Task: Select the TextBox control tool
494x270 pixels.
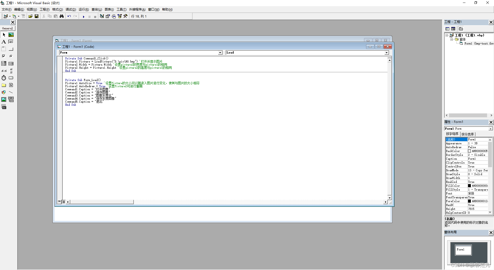Action: 11,42
